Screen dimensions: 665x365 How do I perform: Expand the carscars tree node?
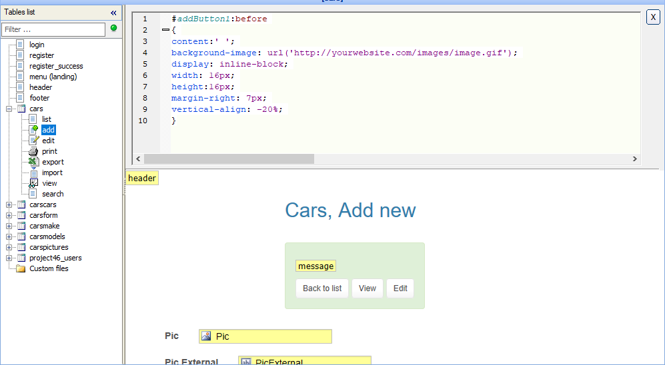(9, 204)
